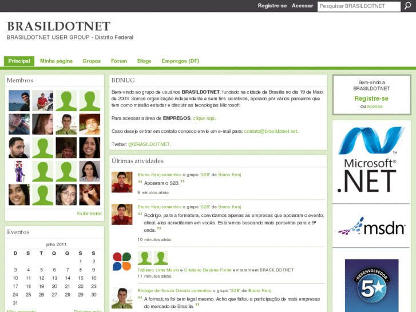Open the avatar of Cristiano Bezerra Fonte
The image size is (416, 312).
click(x=161, y=258)
